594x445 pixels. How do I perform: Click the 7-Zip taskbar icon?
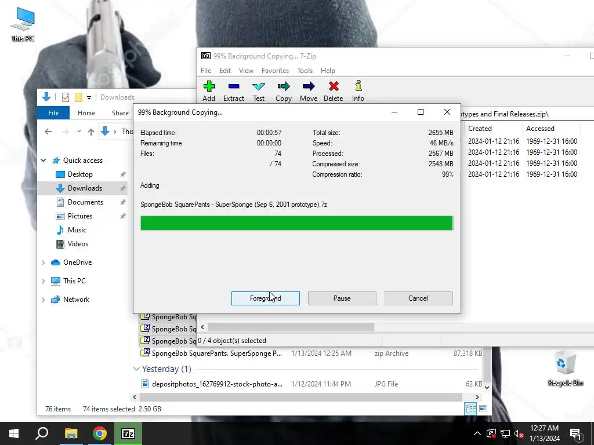click(x=128, y=433)
